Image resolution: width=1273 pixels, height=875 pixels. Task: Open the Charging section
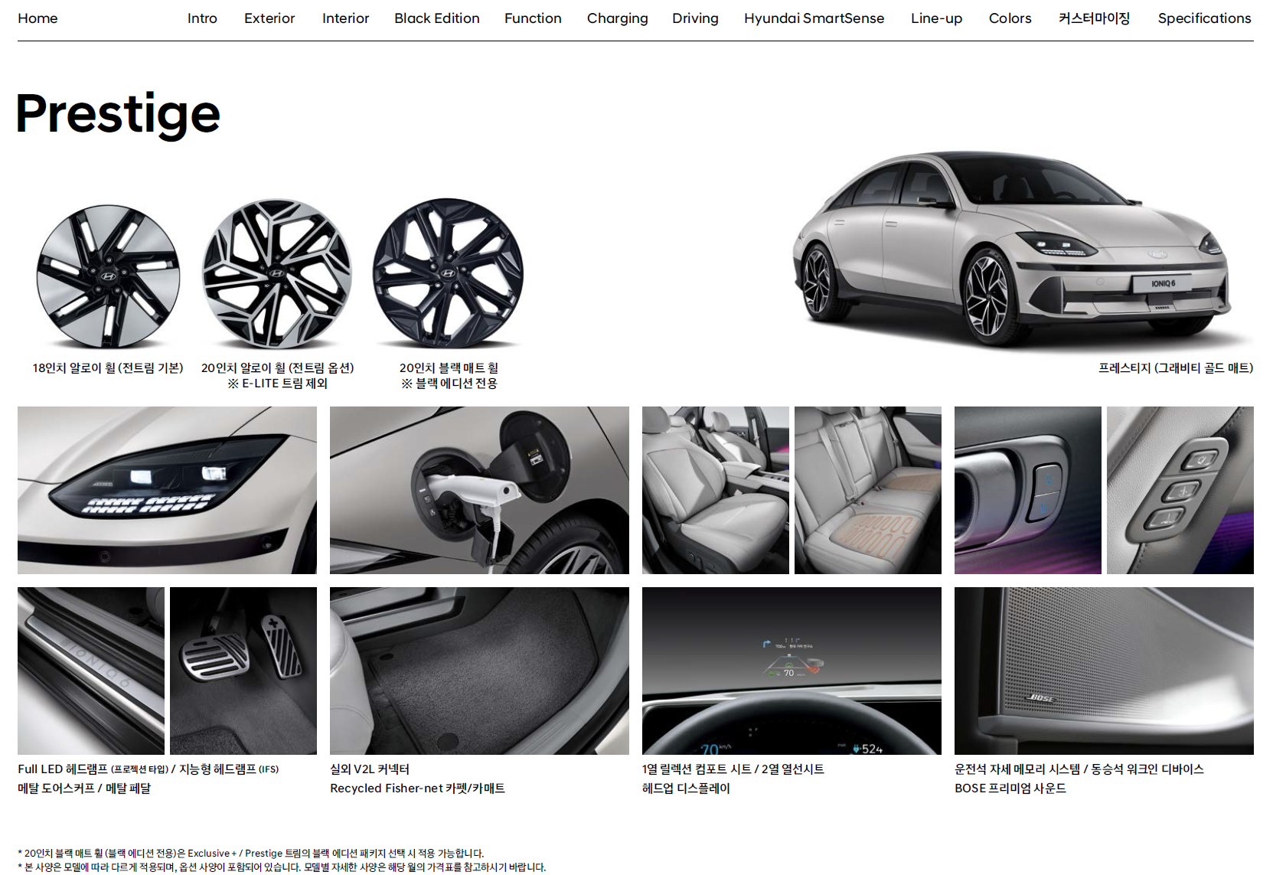[617, 18]
